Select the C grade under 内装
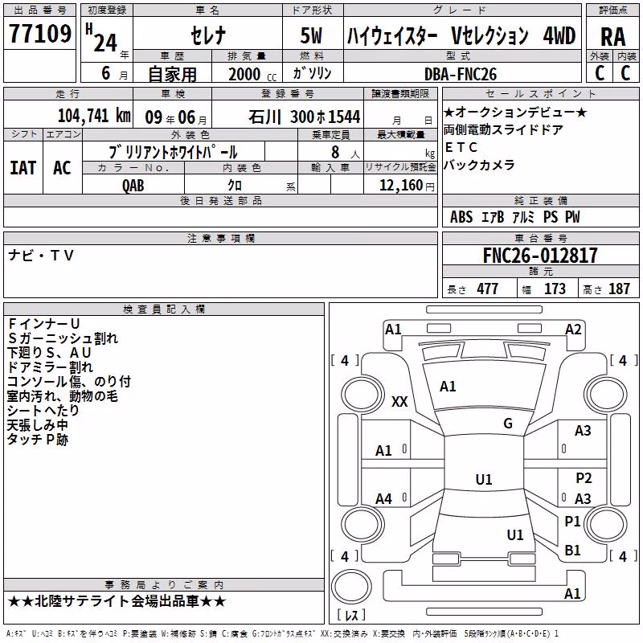Image resolution: width=643 pixels, height=643 pixels. click(625, 73)
